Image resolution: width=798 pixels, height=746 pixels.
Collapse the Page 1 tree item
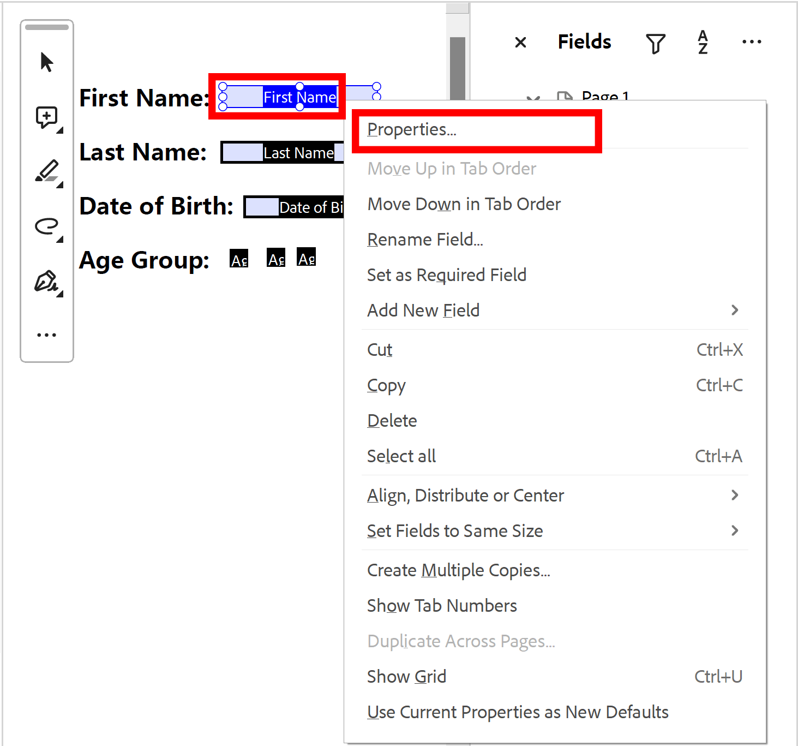[533, 98]
